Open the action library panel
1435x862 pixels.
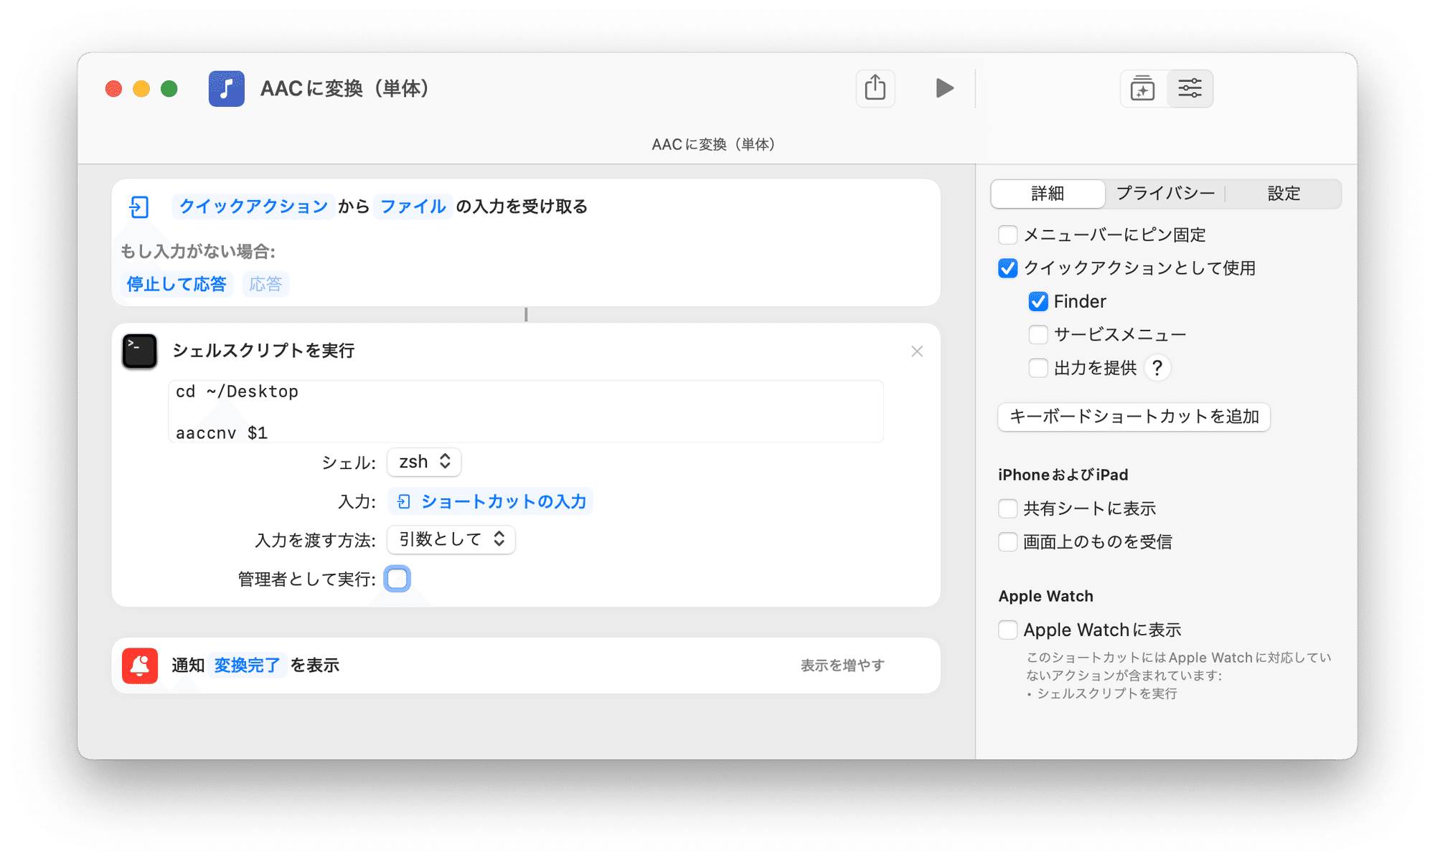[1142, 88]
